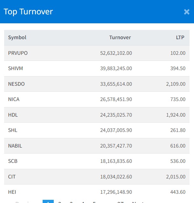Select the SHL symbol
Viewport: 194px width, 203px height.
[13, 130]
